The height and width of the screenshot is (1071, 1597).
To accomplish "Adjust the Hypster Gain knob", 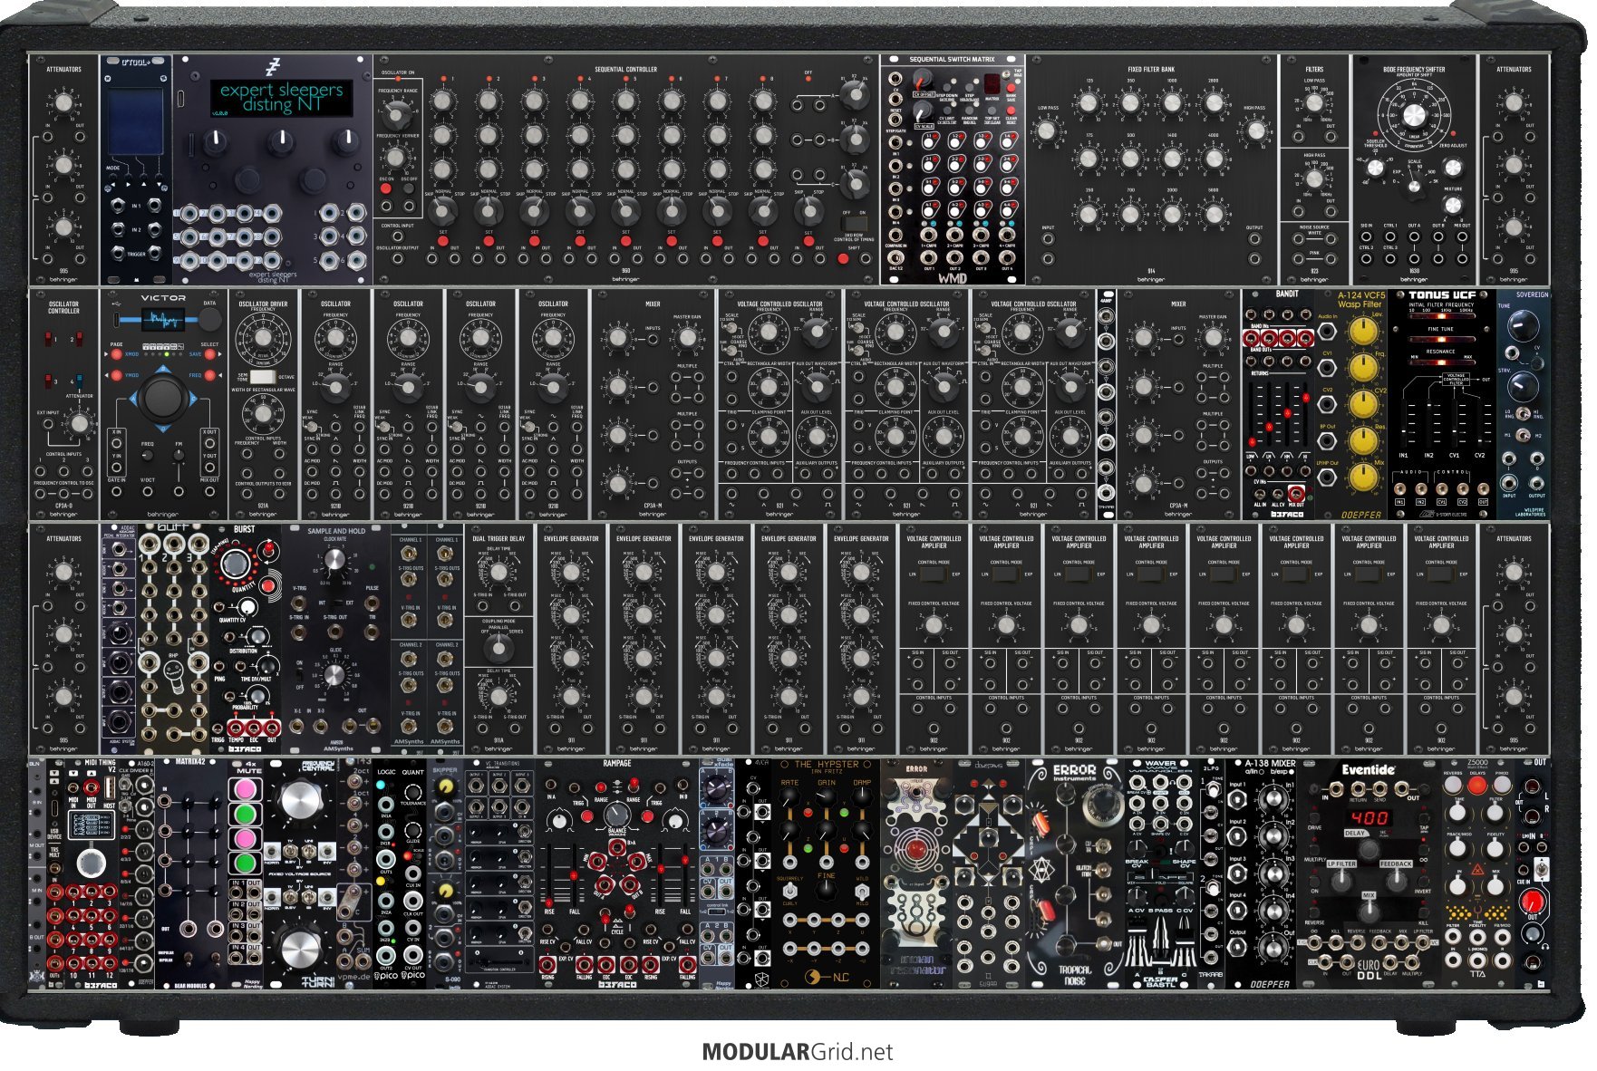I will [826, 798].
